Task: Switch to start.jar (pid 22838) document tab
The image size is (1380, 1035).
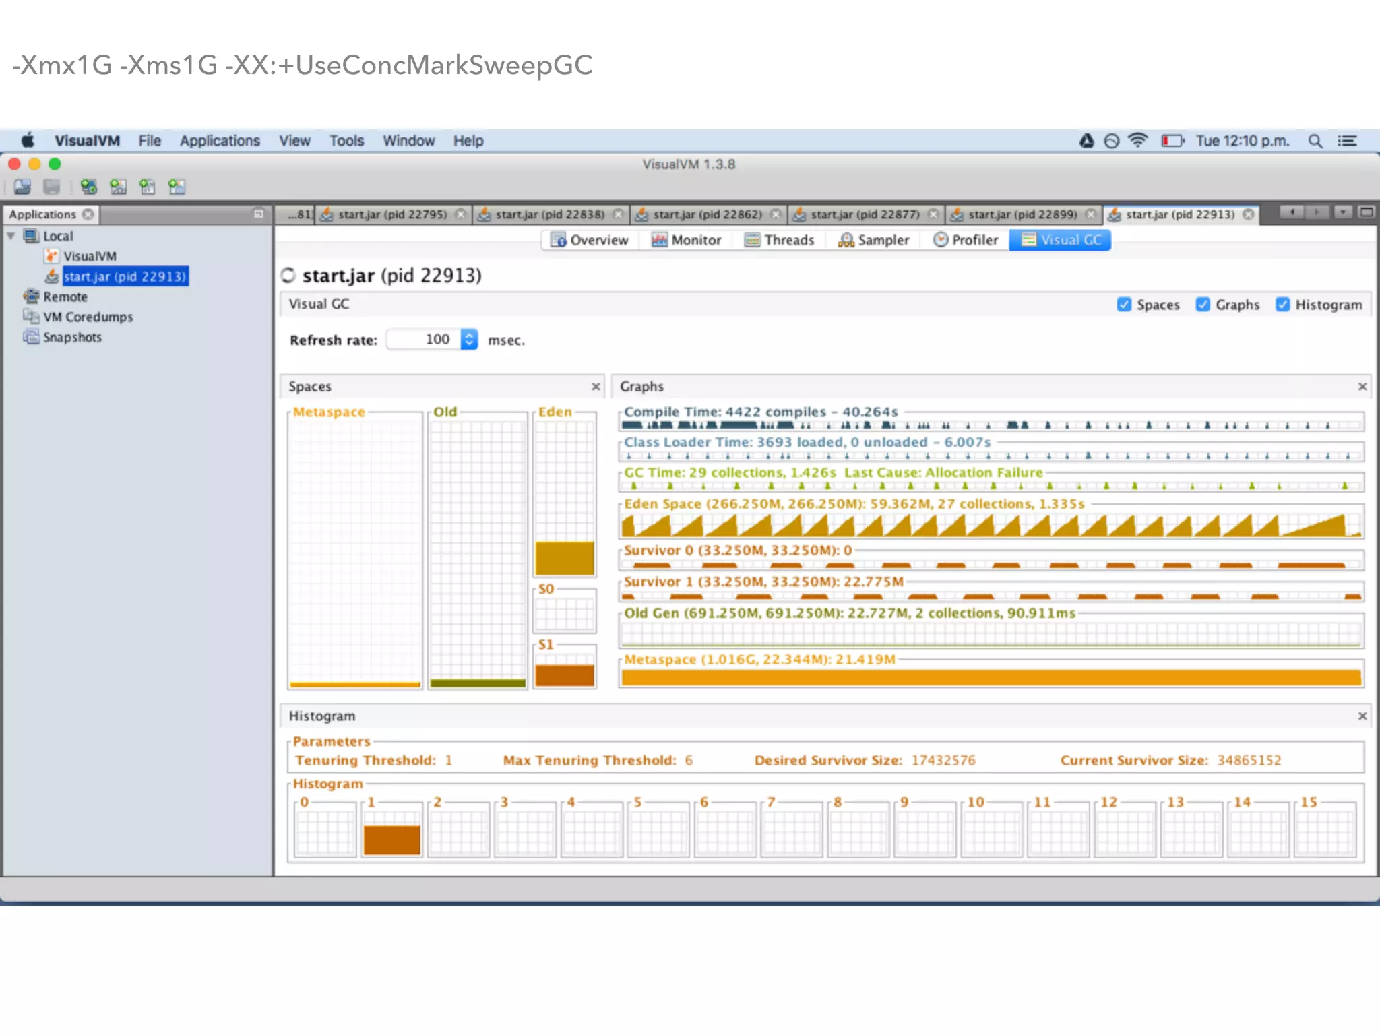Action: 550,214
